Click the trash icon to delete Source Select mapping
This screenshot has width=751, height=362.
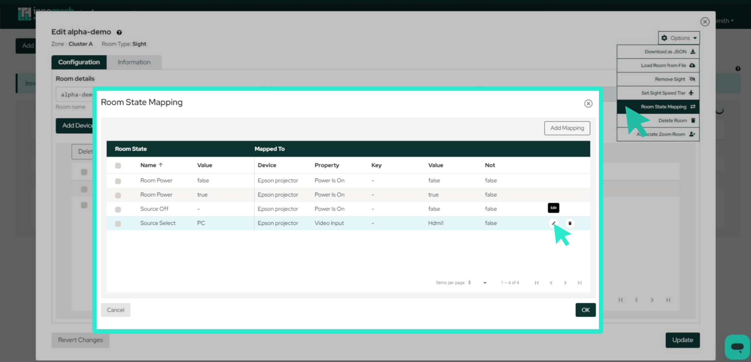570,223
